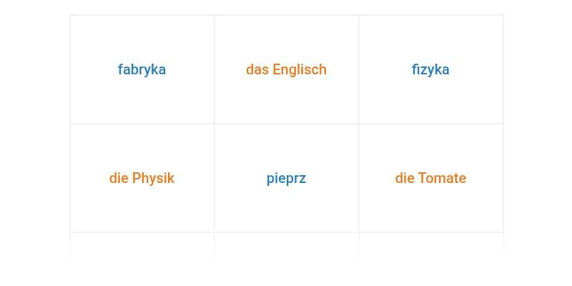Open the faded card below die Tomate
Image resolution: width=572 pixels, height=286 pixels.
(431, 248)
